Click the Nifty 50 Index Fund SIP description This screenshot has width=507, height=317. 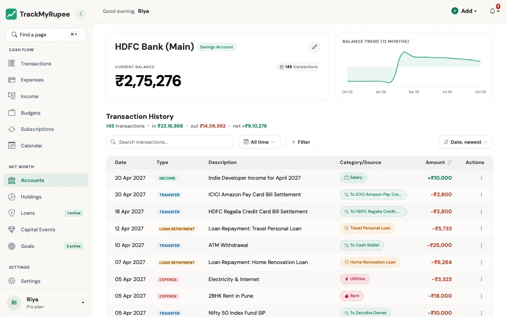tap(237, 313)
